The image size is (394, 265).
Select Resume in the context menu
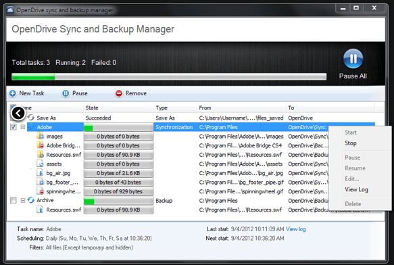(355, 168)
